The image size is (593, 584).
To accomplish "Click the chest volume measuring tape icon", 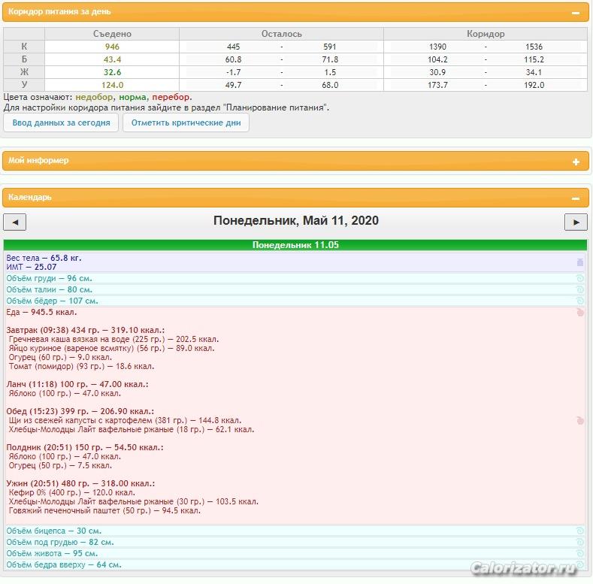I will click(579, 278).
